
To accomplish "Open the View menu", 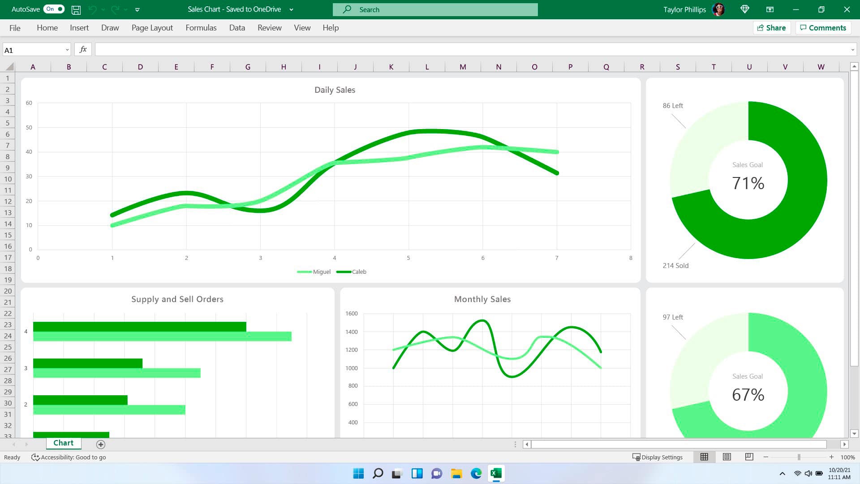I will (301, 28).
